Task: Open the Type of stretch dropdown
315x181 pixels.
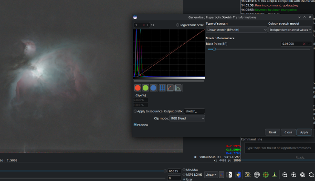Action: tap(236, 30)
